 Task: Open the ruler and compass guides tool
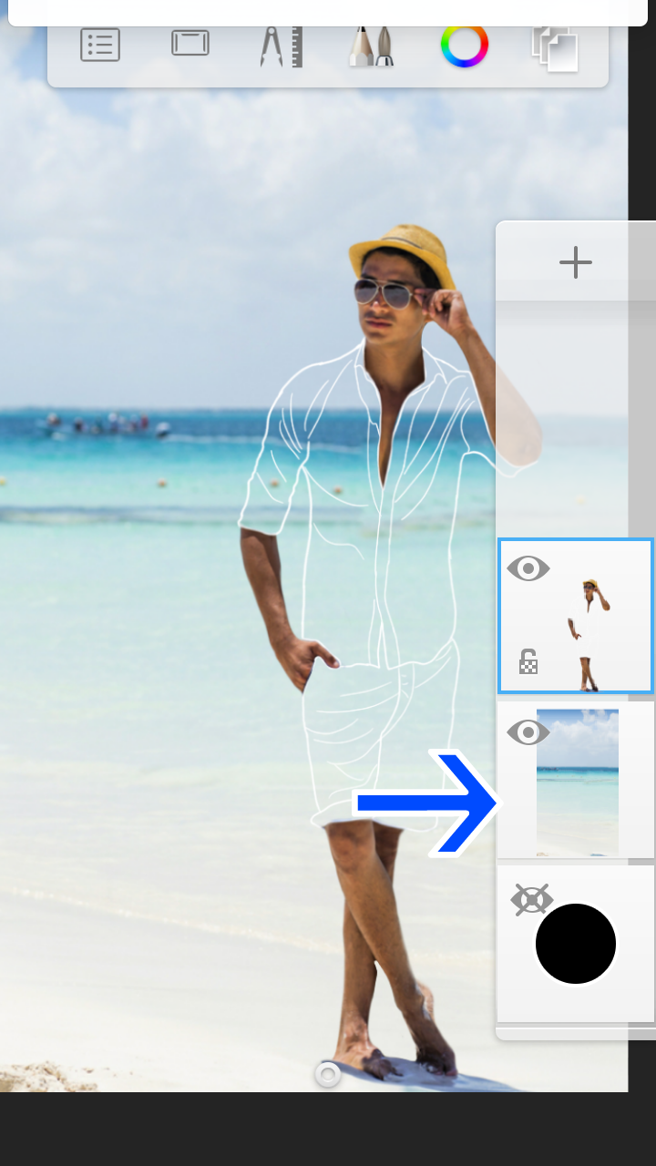coord(281,46)
